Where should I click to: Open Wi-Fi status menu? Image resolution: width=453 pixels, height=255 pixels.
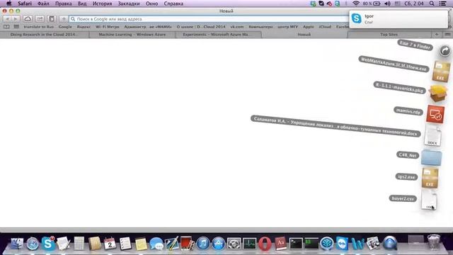[x=356, y=4]
